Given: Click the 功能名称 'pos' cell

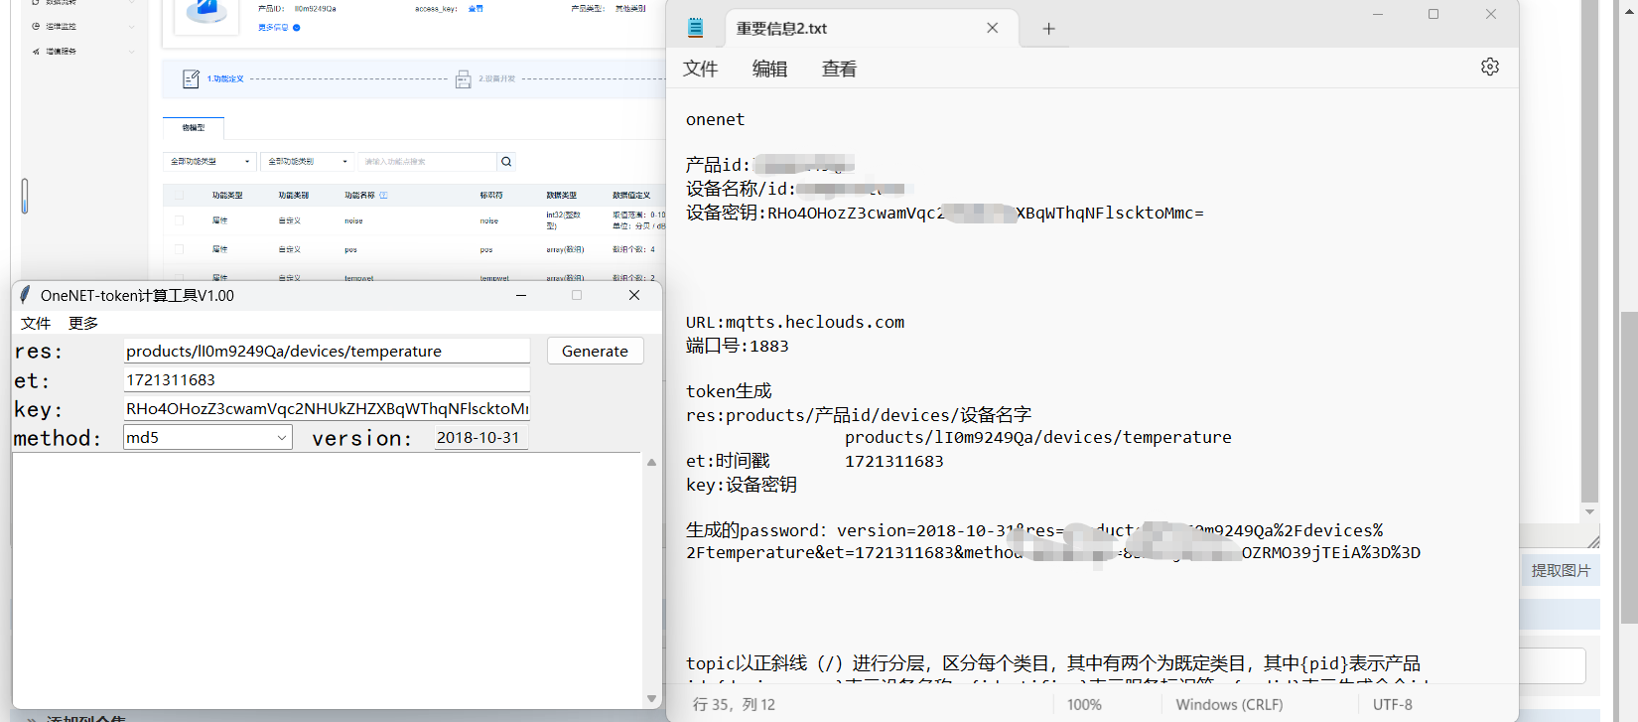Looking at the screenshot, I should pyautogui.click(x=350, y=249).
